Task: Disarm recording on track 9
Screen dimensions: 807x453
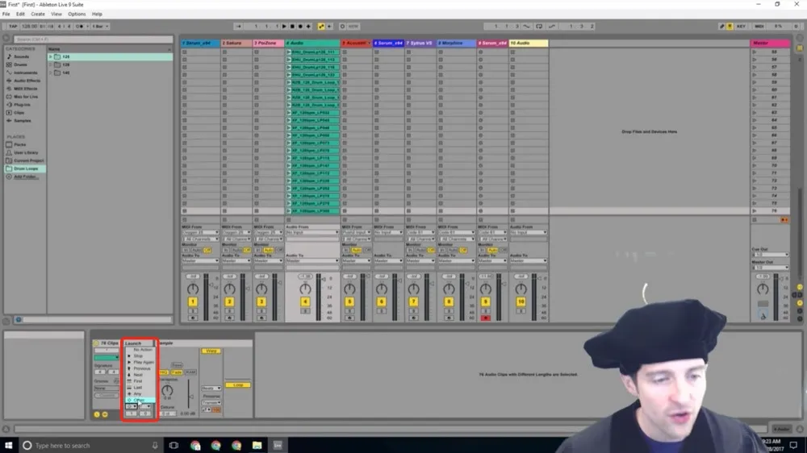Action: pos(485,318)
